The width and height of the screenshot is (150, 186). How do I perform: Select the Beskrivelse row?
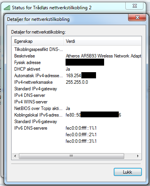click(77, 56)
